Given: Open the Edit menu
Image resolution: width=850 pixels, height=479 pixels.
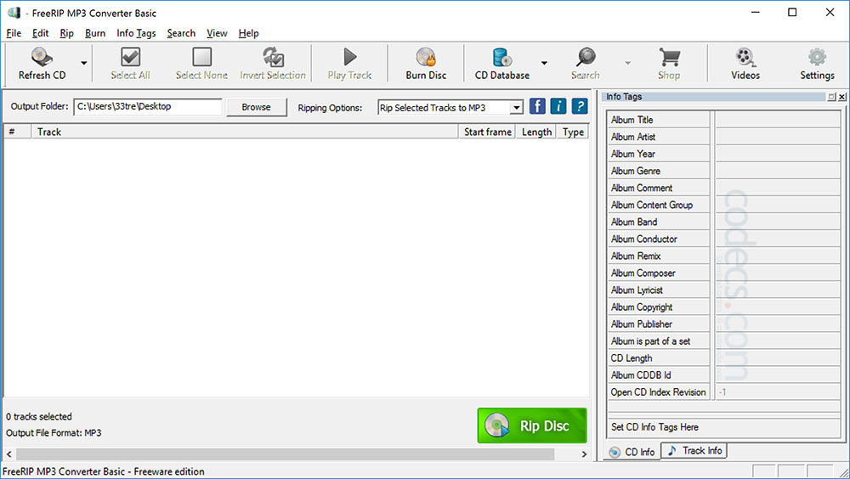Looking at the screenshot, I should pos(40,33).
